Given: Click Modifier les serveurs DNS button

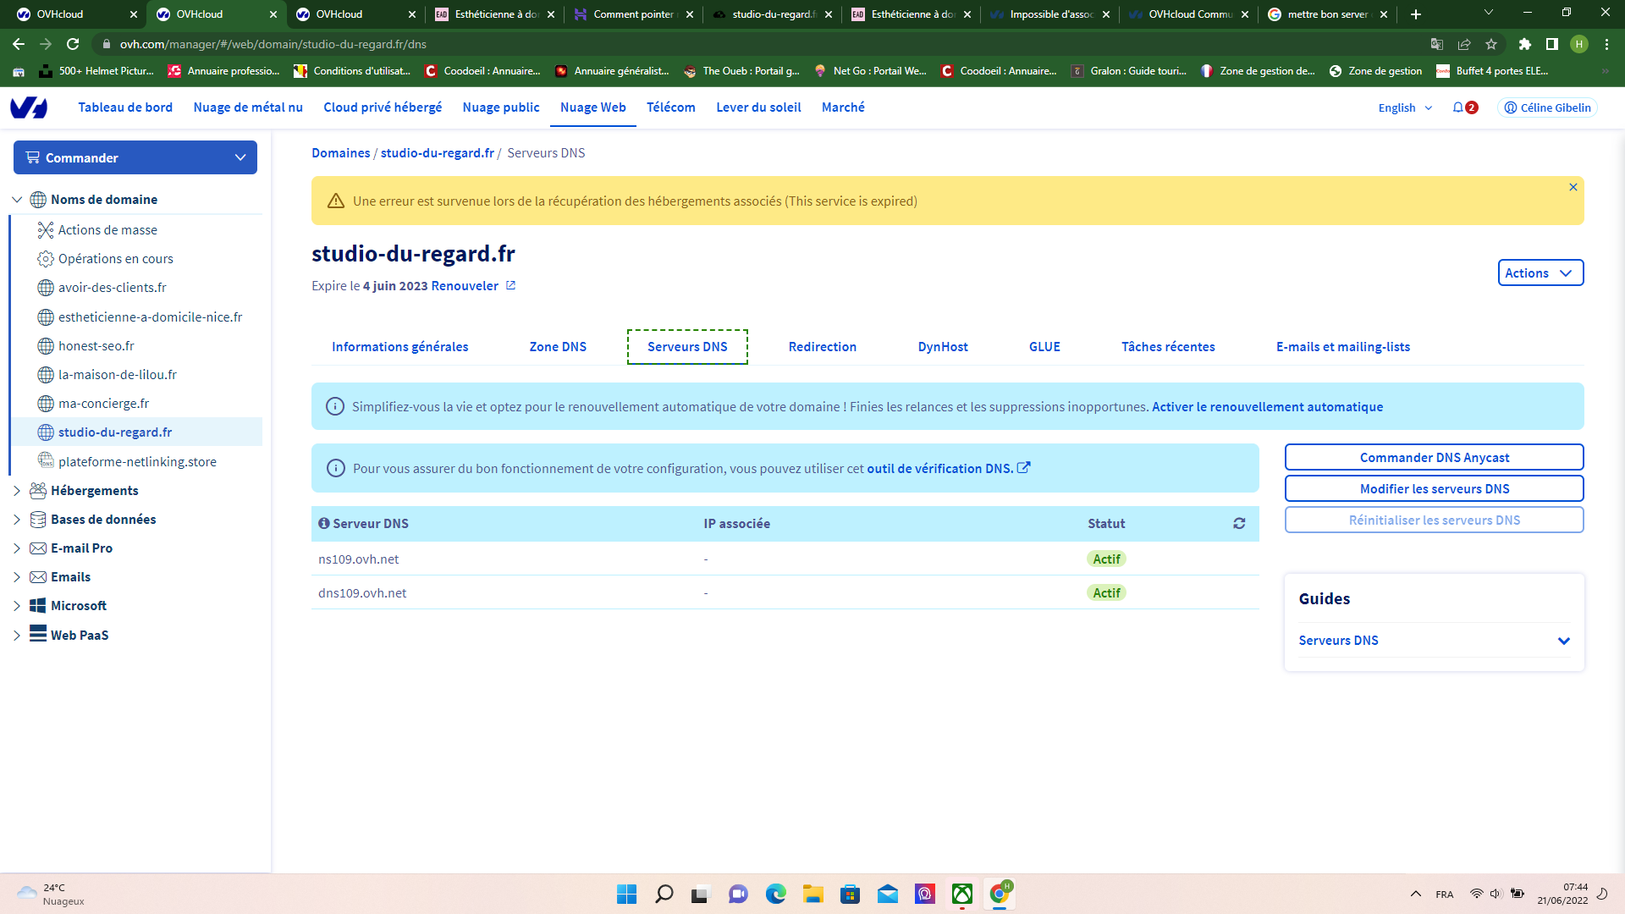Looking at the screenshot, I should pos(1435,488).
